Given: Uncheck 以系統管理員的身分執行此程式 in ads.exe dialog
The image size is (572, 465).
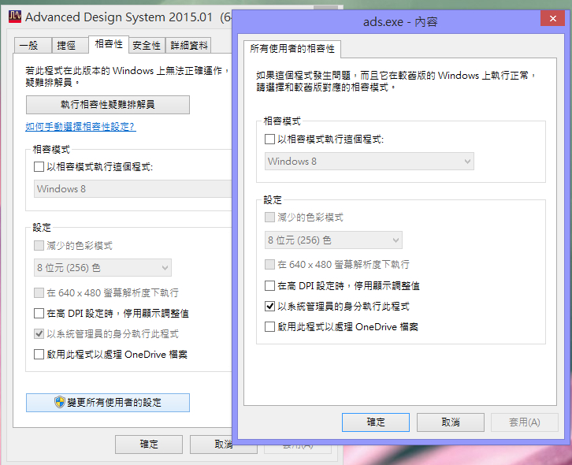Looking at the screenshot, I should click(x=269, y=306).
